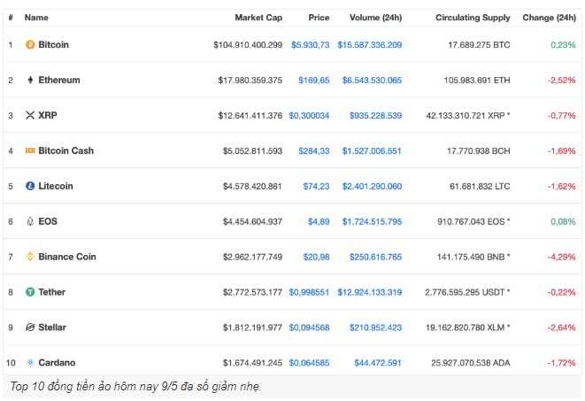Click the Stellar logo icon
Image resolution: width=585 pixels, height=401 pixels.
pyautogui.click(x=30, y=328)
